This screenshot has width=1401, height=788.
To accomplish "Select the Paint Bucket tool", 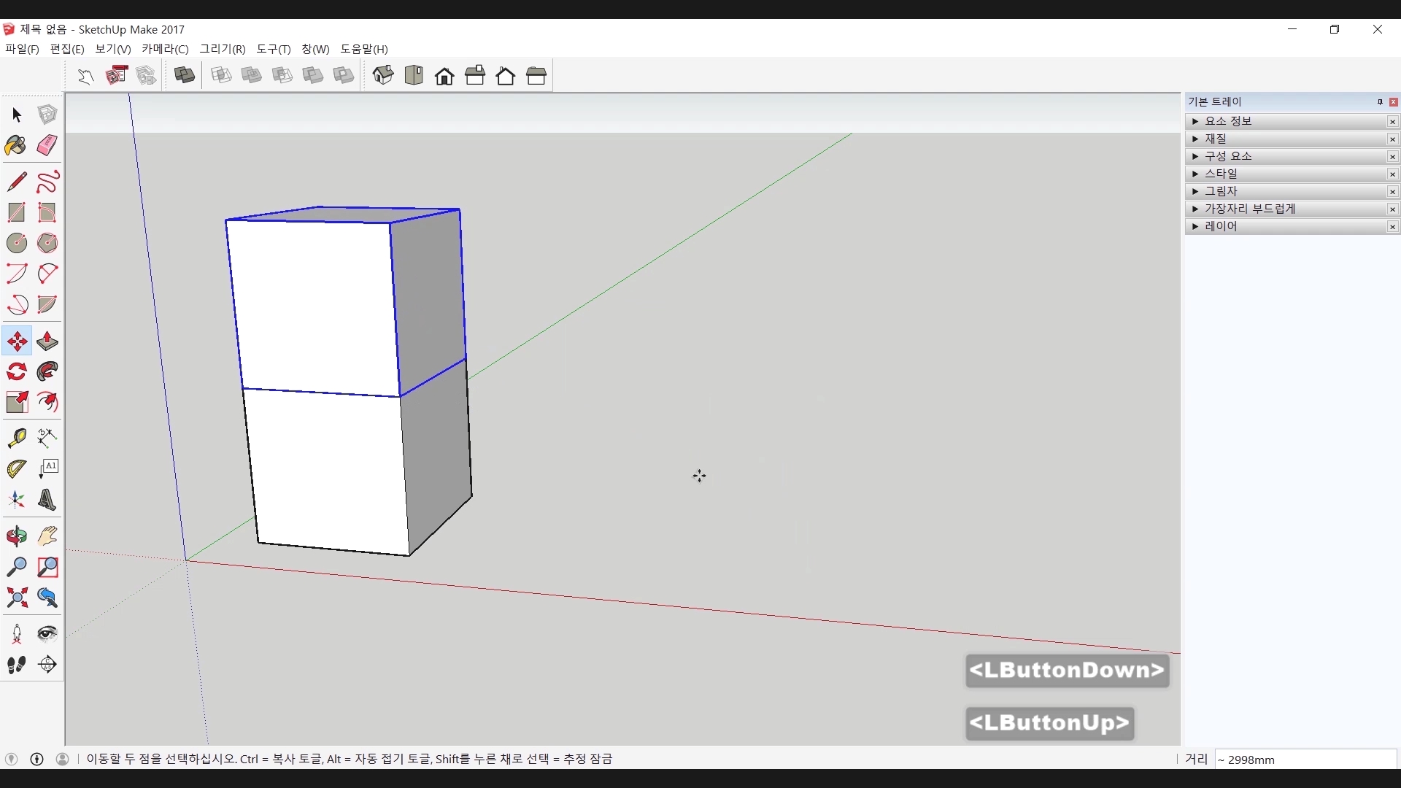I will [16, 145].
